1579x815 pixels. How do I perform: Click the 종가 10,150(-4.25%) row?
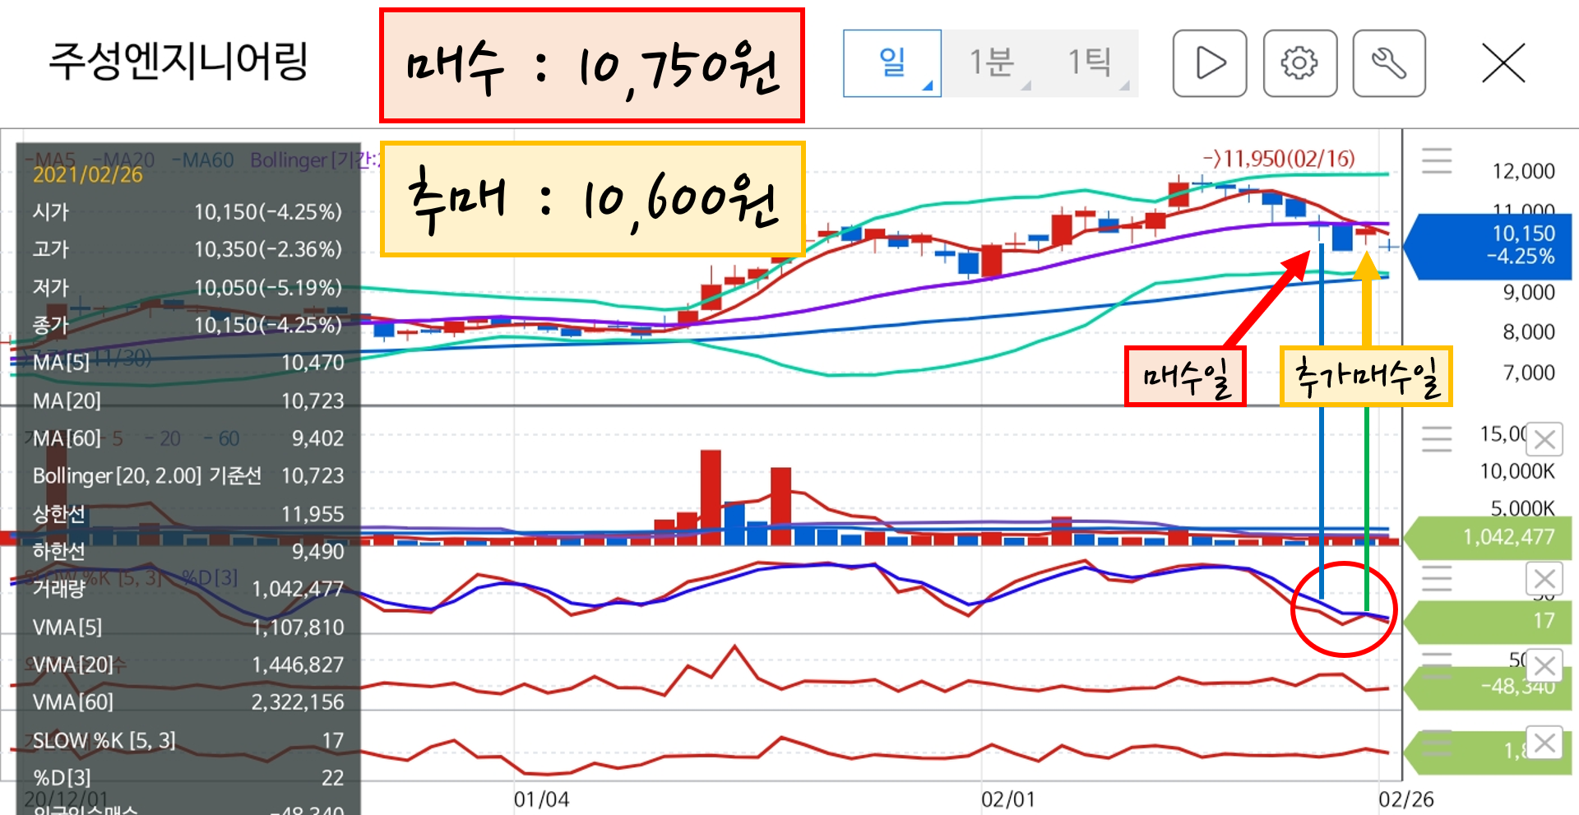pyautogui.click(x=188, y=325)
